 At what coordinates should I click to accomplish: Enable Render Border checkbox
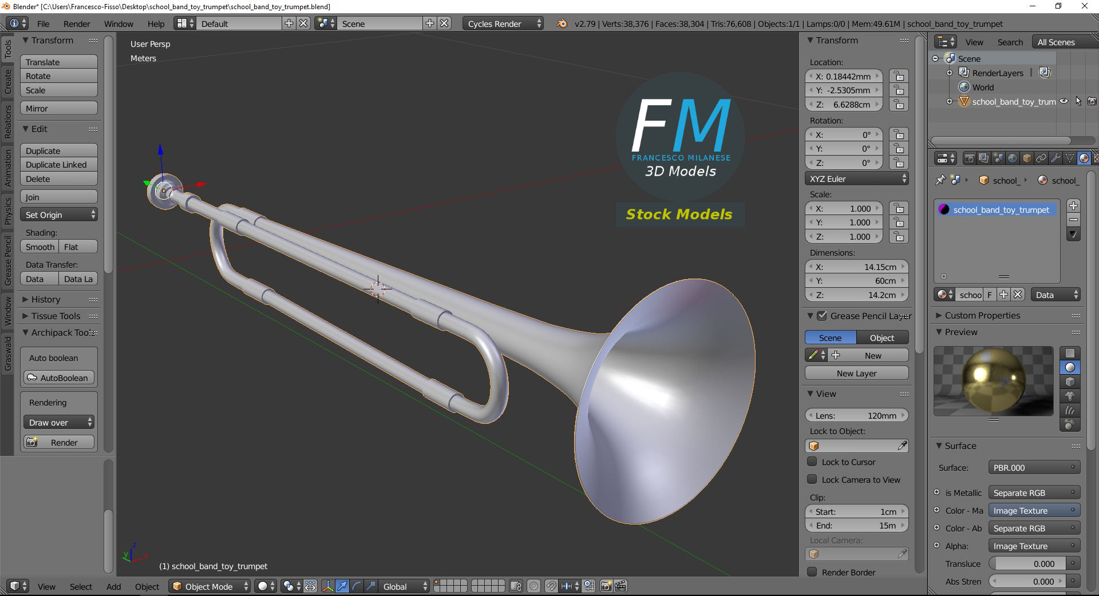[812, 572]
